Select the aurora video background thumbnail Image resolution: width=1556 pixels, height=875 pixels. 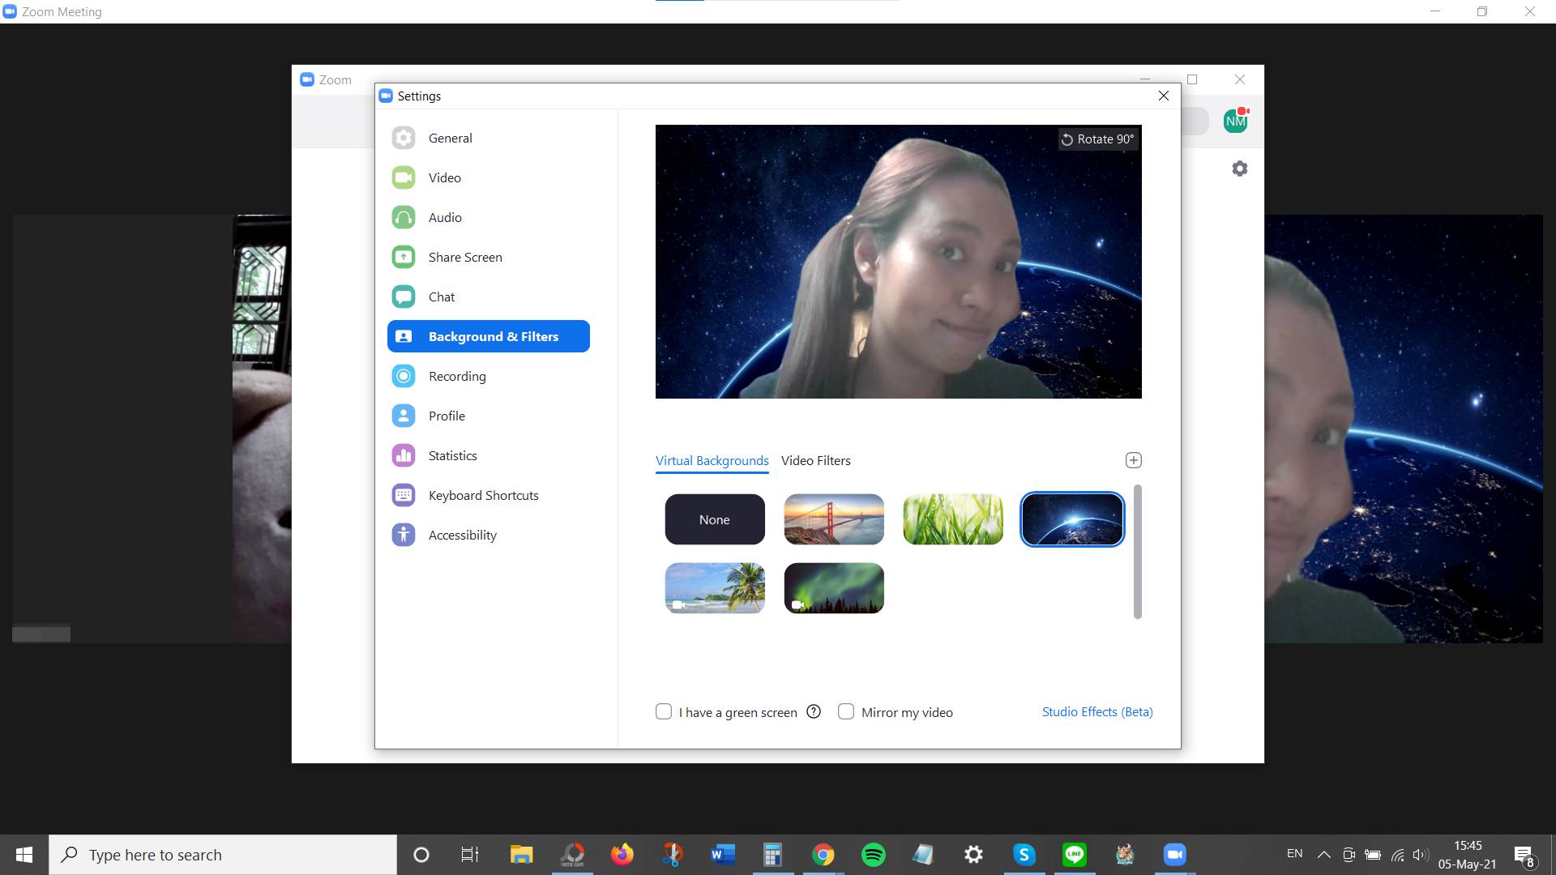pyautogui.click(x=833, y=588)
